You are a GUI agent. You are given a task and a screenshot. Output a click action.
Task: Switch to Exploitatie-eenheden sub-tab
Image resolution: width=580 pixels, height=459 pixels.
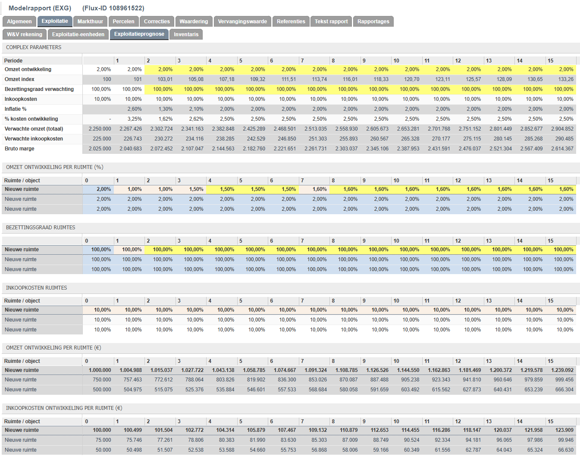tap(78, 34)
